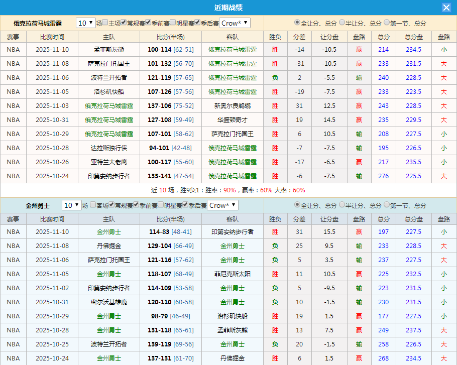Click the 比赛时间 column header
Screen dimensions: 457x365
coord(52,37)
